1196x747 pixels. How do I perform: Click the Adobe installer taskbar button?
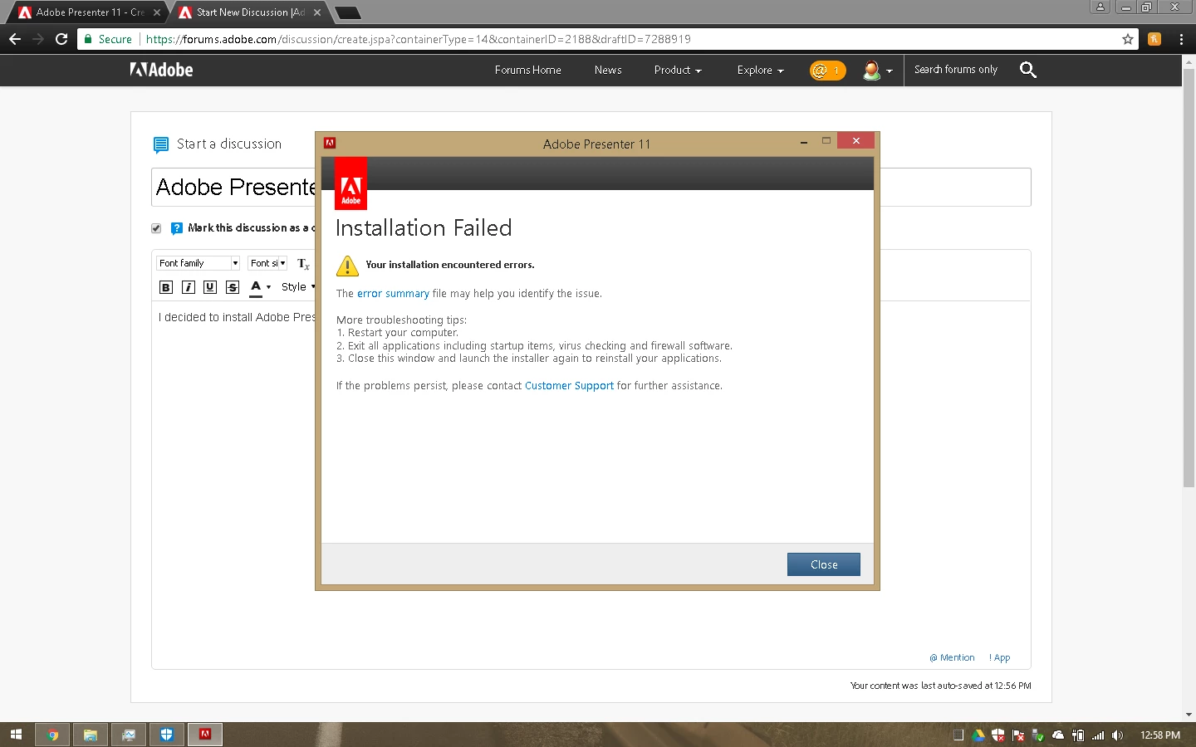[205, 735]
